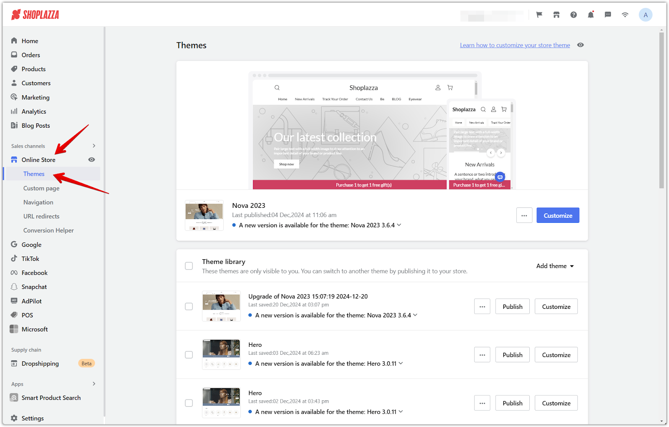Open more options for published Nova 2023
Image resolution: width=669 pixels, height=427 pixels.
(524, 215)
